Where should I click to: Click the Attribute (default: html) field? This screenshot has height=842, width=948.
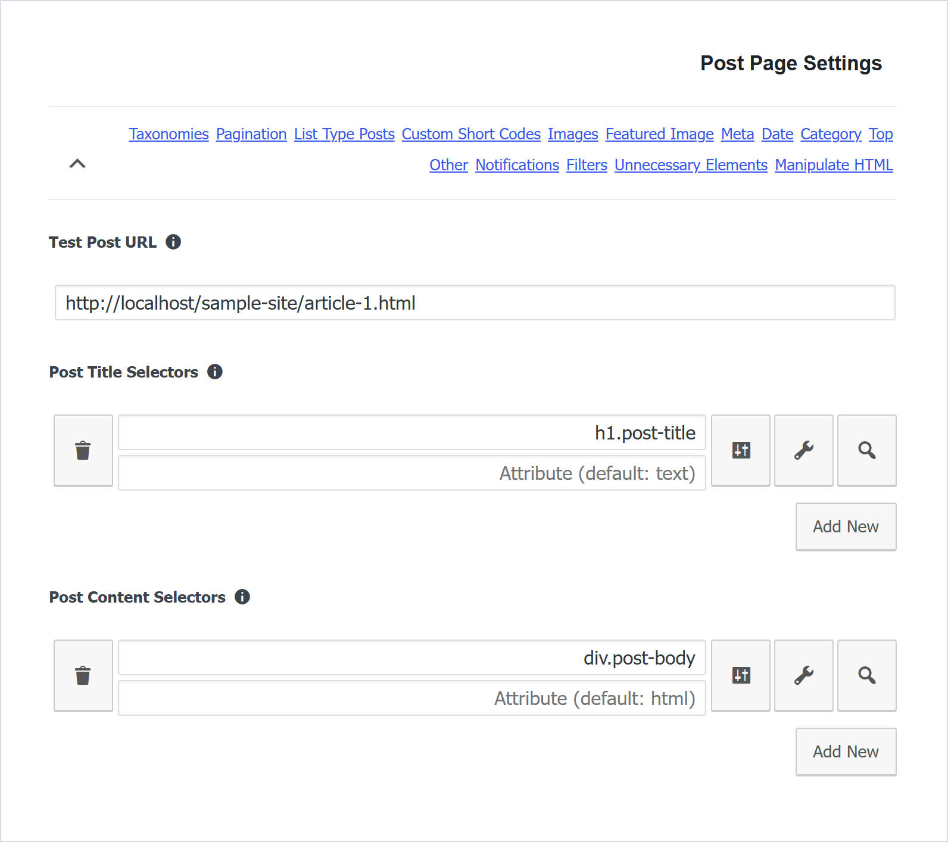pyautogui.click(x=412, y=698)
